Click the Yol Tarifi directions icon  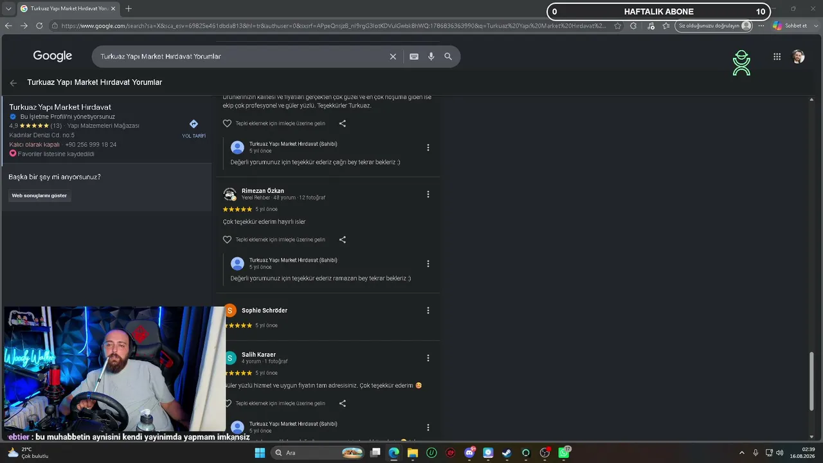(x=194, y=124)
